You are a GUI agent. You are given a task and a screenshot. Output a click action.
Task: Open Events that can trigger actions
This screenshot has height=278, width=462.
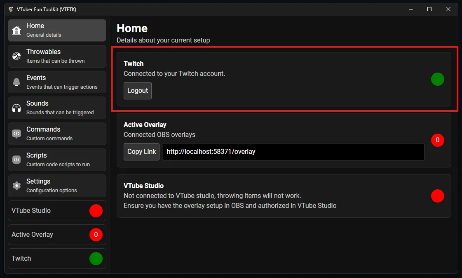click(x=57, y=82)
